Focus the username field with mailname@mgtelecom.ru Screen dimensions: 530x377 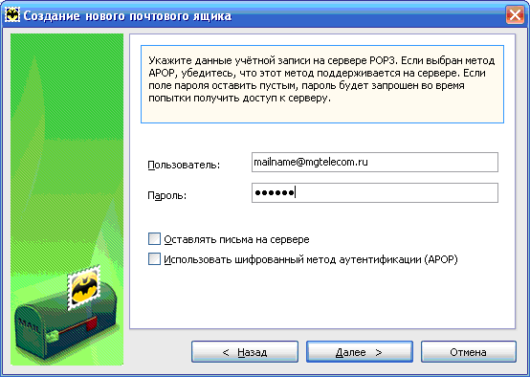click(375, 163)
